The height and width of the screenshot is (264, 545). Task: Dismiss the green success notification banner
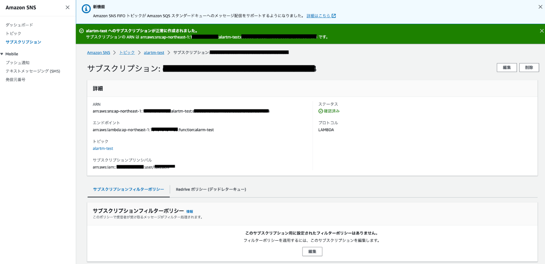(541, 31)
